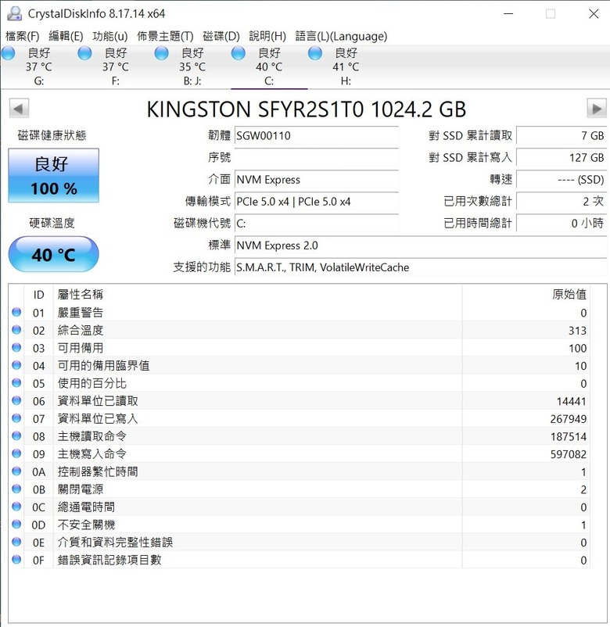
Task: Click the power on count value 2 次
Action: pos(562,202)
